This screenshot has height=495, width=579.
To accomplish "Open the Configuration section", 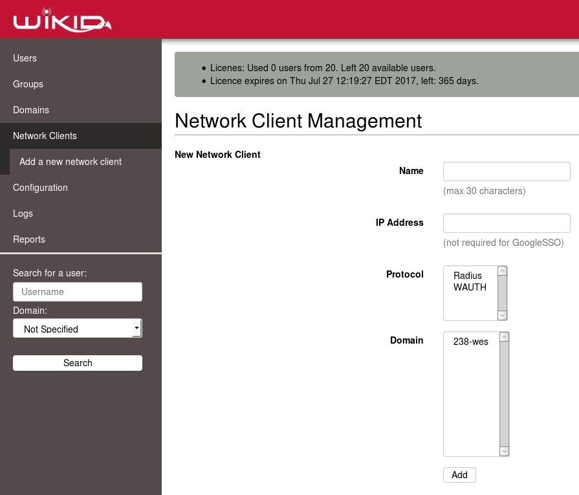I will coord(40,188).
